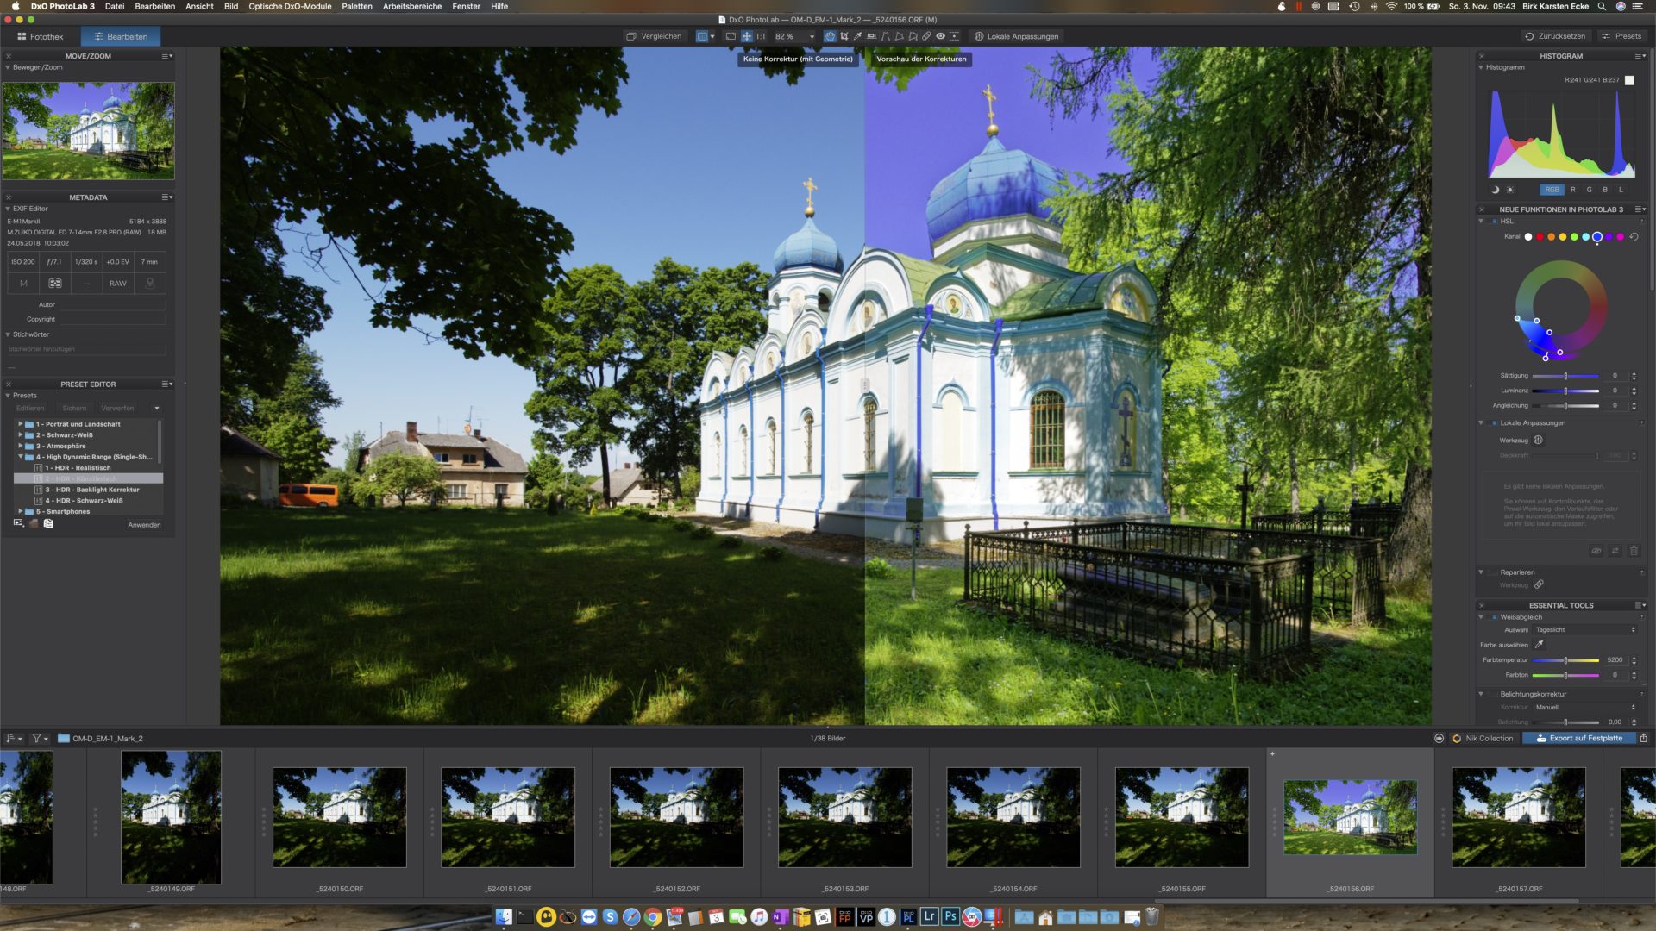The height and width of the screenshot is (931, 1656).
Task: Click Anwenden button in Preset Editor
Action: click(x=142, y=524)
